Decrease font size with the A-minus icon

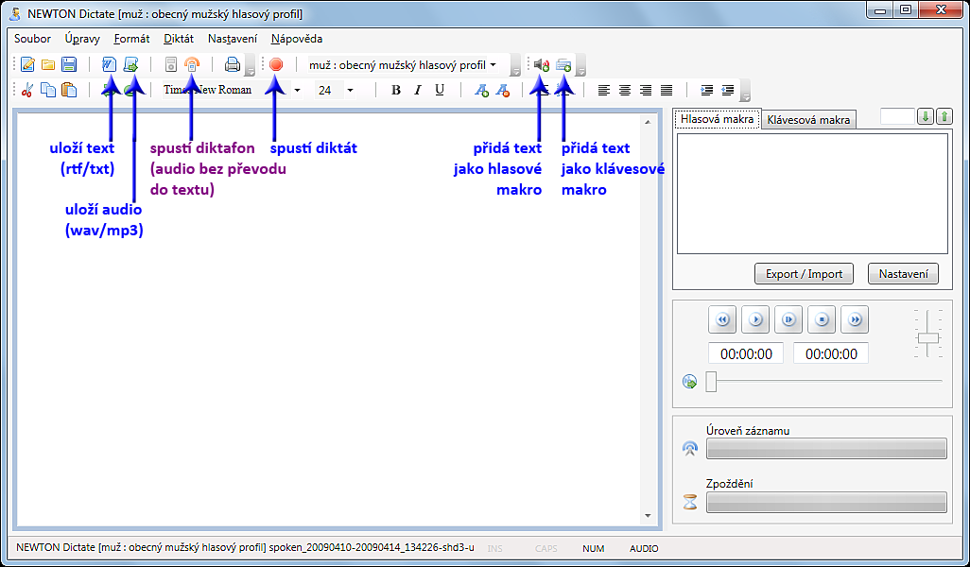click(502, 91)
